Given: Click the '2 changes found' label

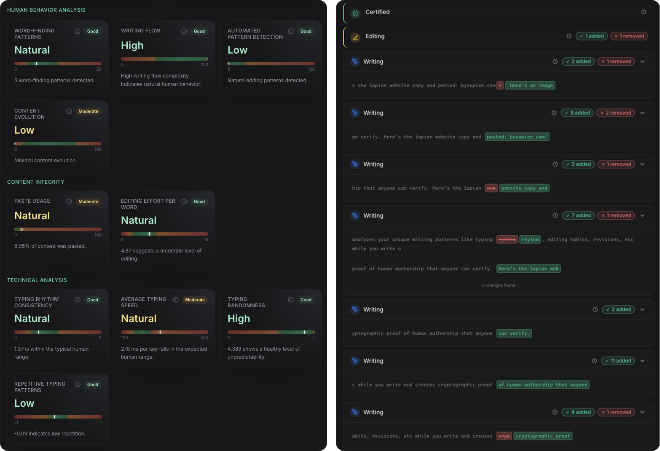Looking at the screenshot, I should [499, 285].
